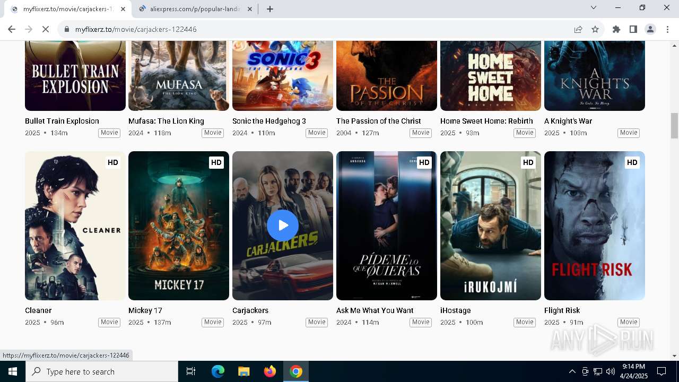
Task: View site information lock icon
Action: [66, 29]
